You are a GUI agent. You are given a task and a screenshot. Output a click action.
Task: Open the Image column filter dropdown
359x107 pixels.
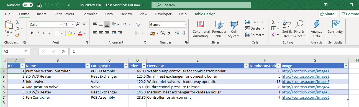[x=346, y=66]
